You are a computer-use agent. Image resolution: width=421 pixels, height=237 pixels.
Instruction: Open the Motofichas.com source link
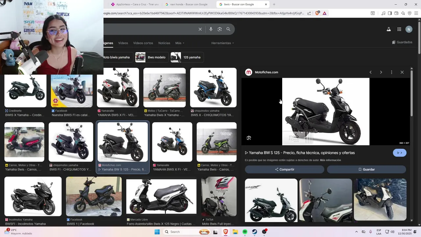pyautogui.click(x=266, y=72)
